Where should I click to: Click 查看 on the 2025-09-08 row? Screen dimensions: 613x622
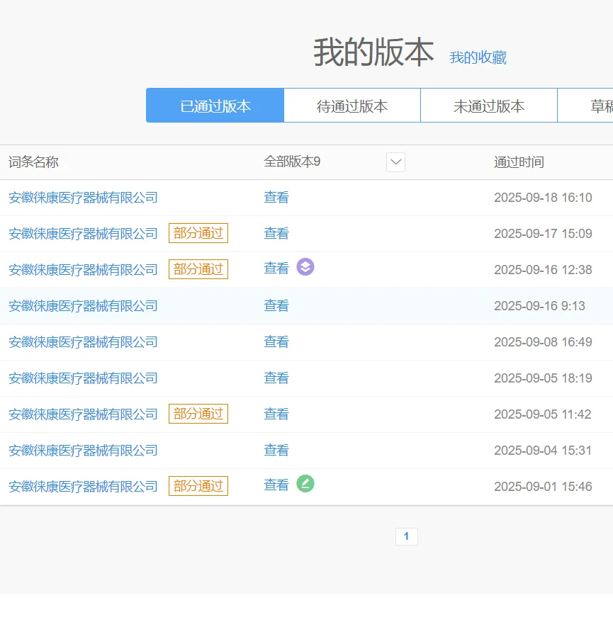276,341
